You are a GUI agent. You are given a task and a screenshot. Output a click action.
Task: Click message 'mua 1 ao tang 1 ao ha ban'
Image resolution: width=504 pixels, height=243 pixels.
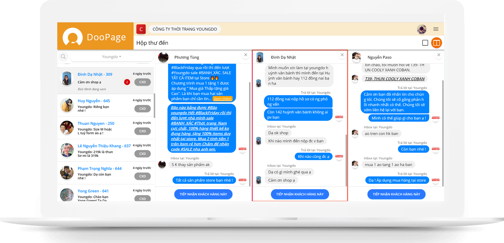(x=388, y=165)
